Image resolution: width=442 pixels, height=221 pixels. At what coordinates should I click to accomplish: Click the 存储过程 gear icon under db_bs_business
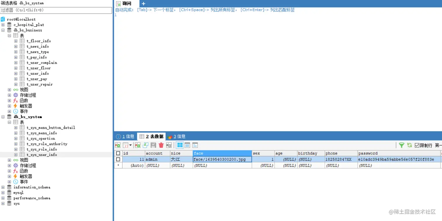(16, 95)
